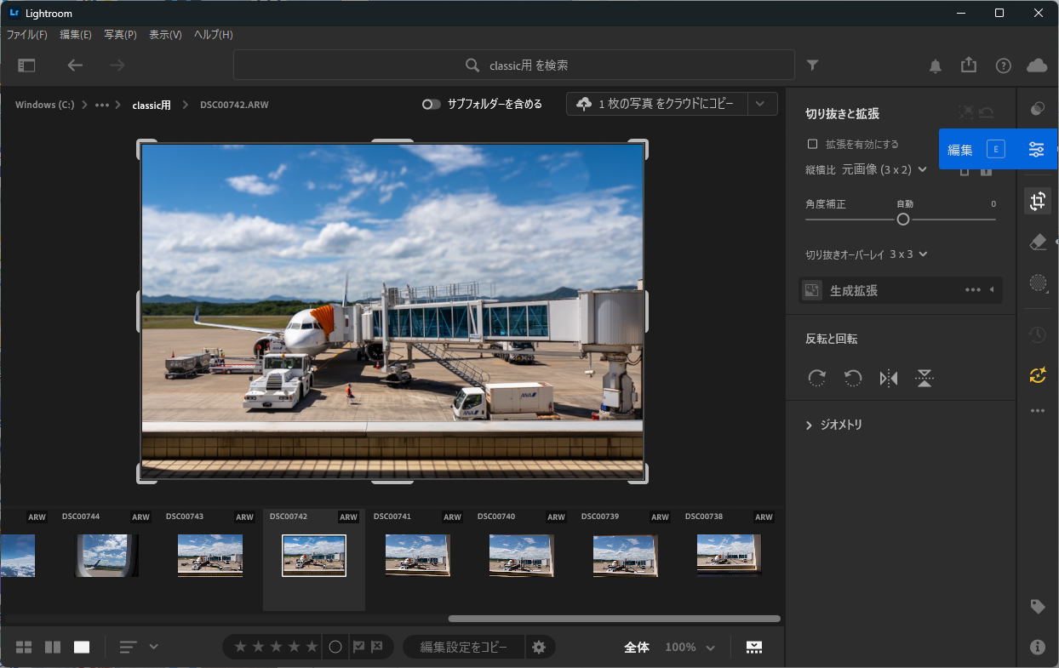
Task: Select DSC00743 thumbnail in filmstrip
Action: (x=210, y=556)
